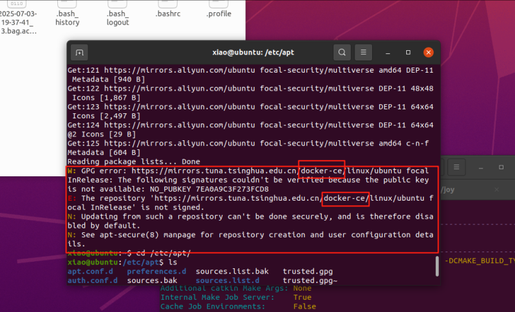Open a new tab in the terminal
The image size is (515, 312).
click(x=79, y=53)
